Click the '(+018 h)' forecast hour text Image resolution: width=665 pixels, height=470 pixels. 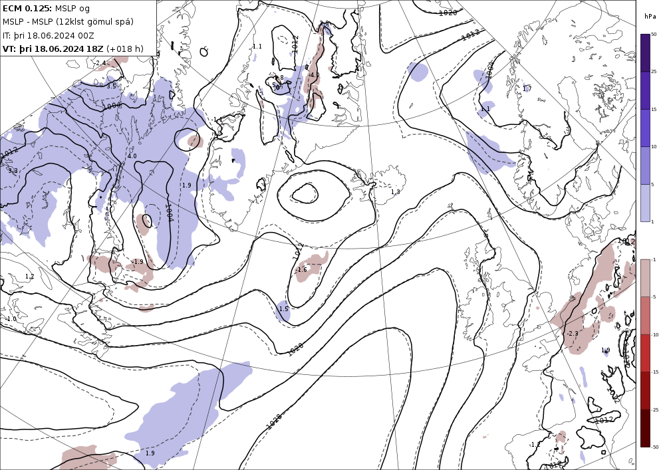pyautogui.click(x=125, y=49)
